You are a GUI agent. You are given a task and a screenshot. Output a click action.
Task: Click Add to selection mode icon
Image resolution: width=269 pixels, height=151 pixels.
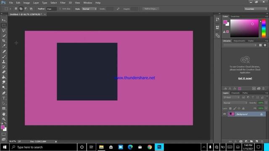[x=21, y=9]
